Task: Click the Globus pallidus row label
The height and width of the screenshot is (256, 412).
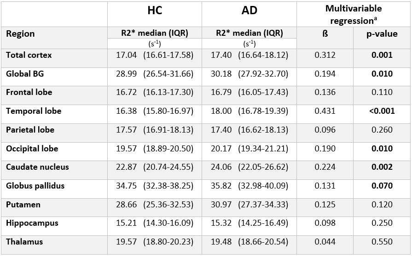Action: coord(35,186)
